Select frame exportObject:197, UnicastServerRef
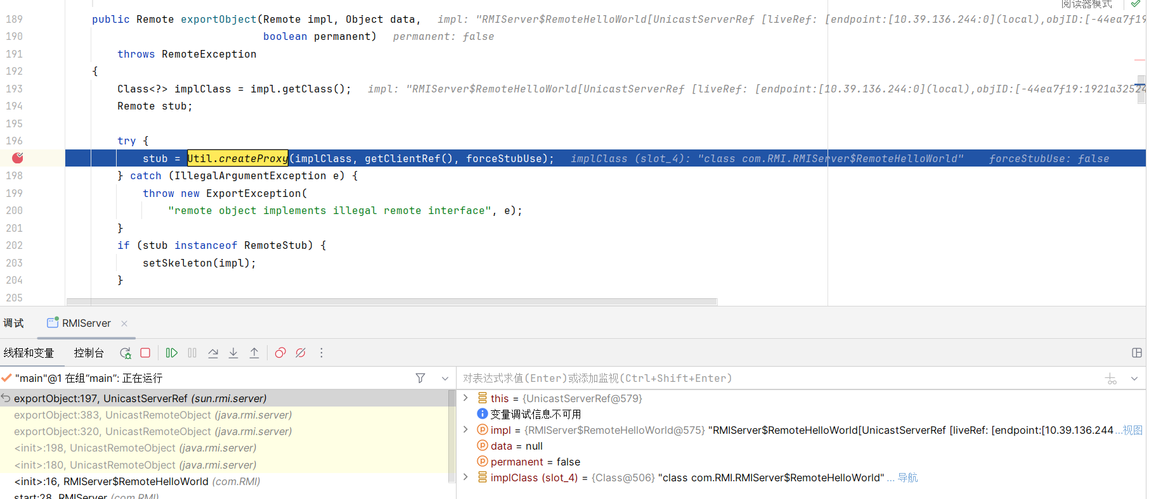 pos(225,398)
